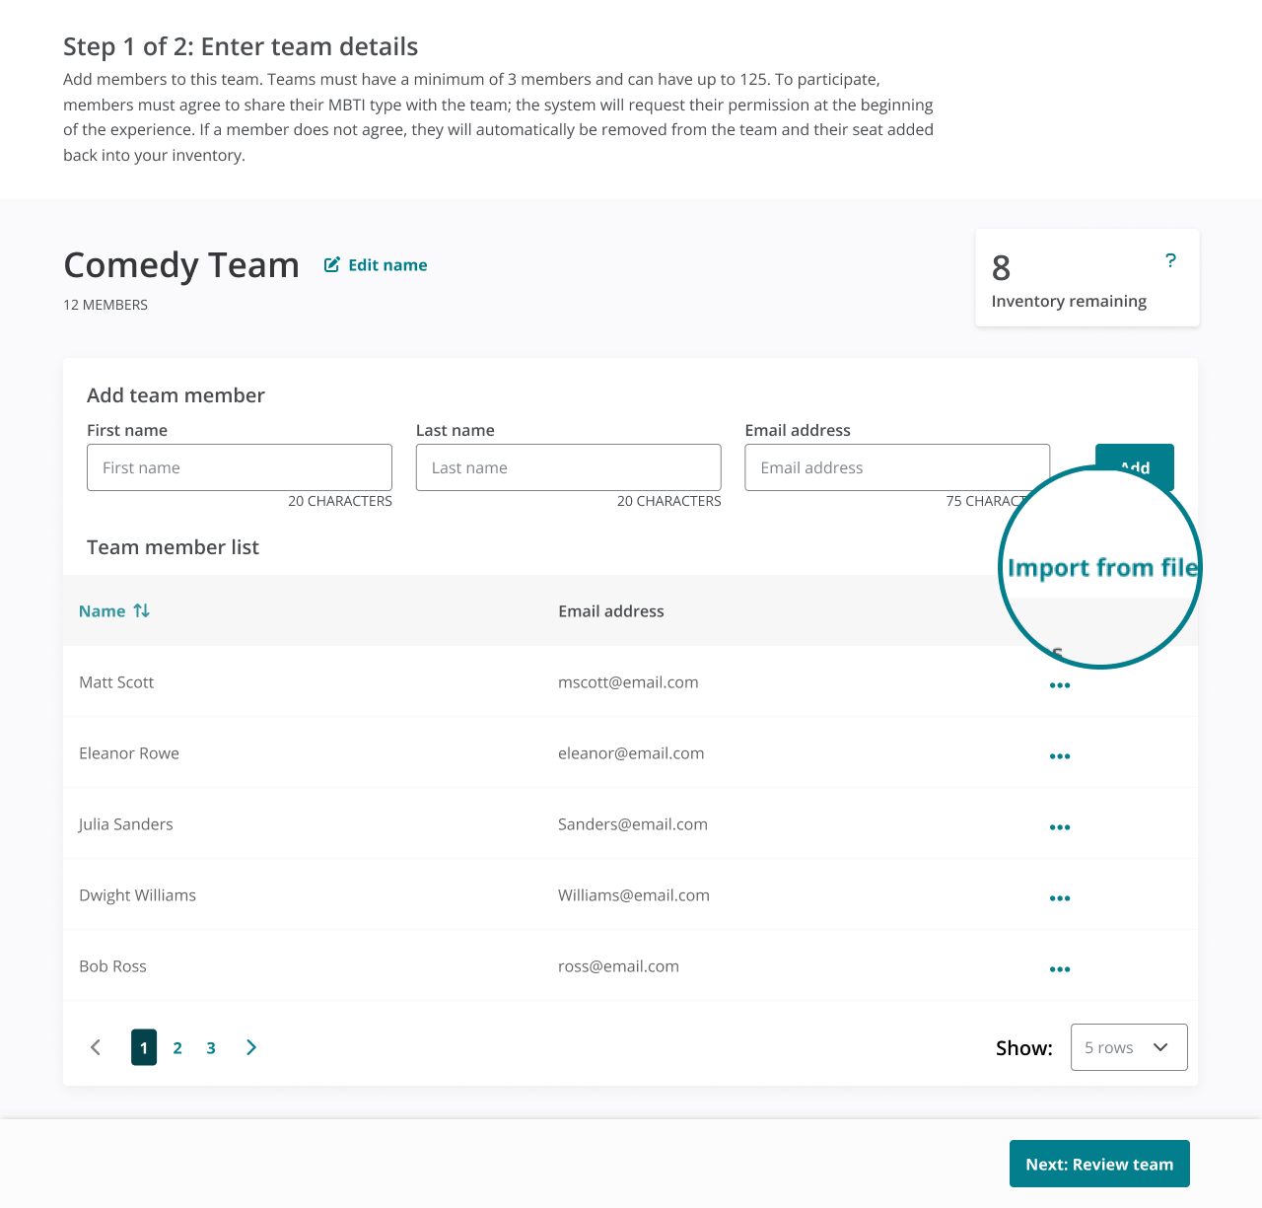Click mscott@email.com cell
The image size is (1262, 1208).
coord(628,682)
